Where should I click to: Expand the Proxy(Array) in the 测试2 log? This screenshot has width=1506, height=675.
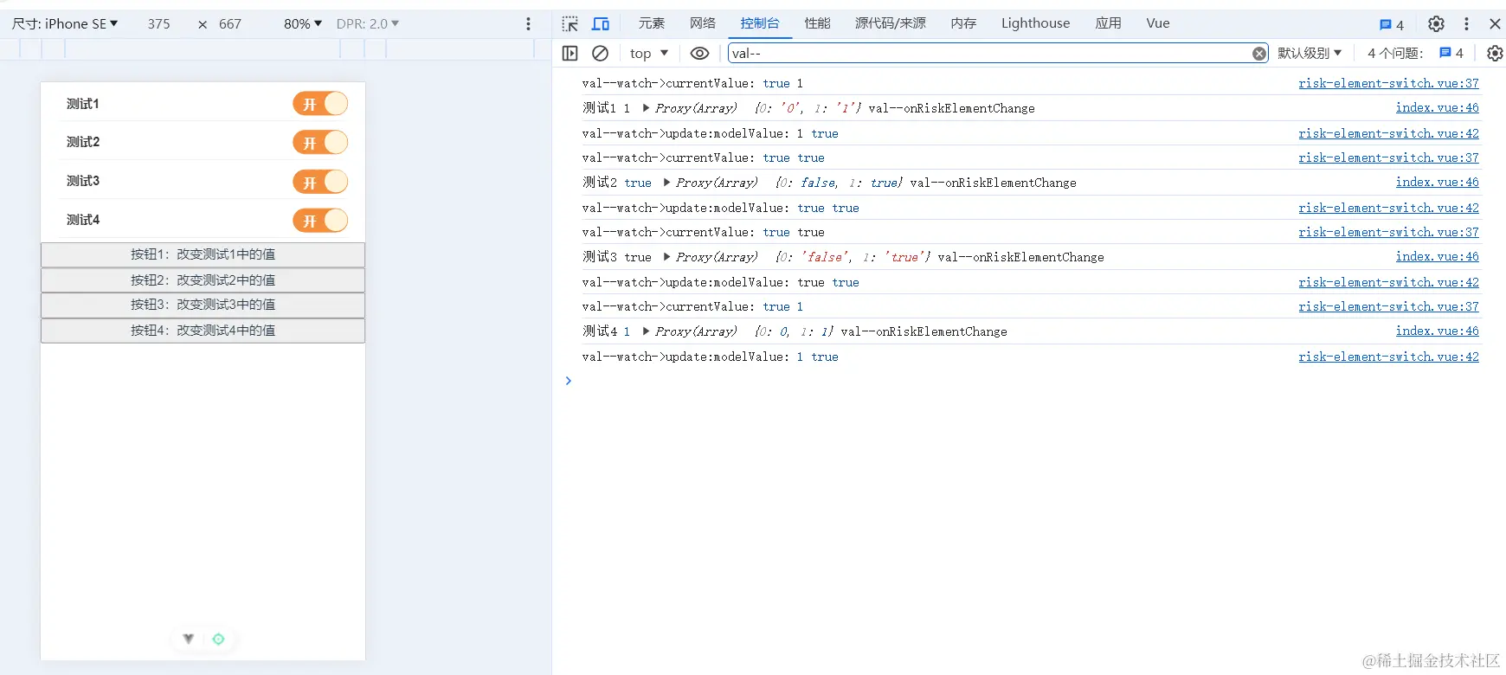666,183
